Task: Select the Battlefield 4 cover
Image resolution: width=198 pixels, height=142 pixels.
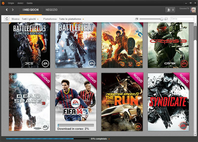Action: tap(76, 45)
